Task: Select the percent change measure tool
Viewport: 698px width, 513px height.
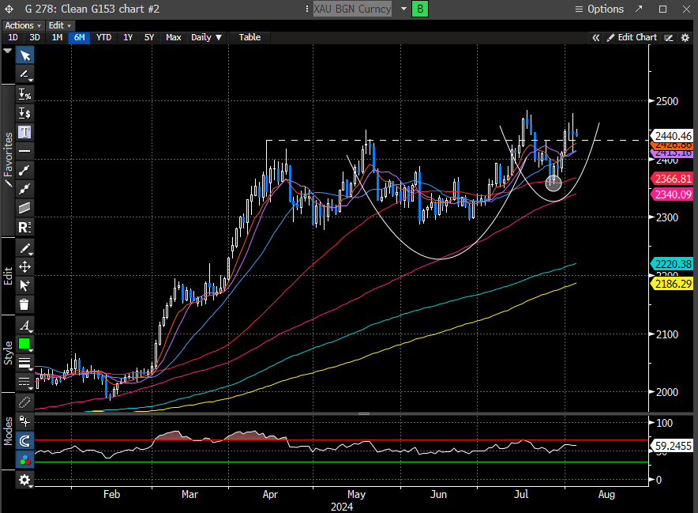Action: tap(24, 93)
